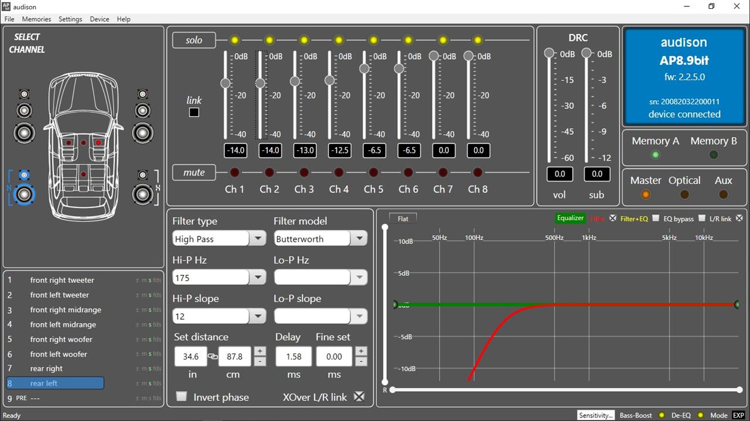Select the Optical input source
Viewport: 750px width, 421px height.
tap(684, 194)
